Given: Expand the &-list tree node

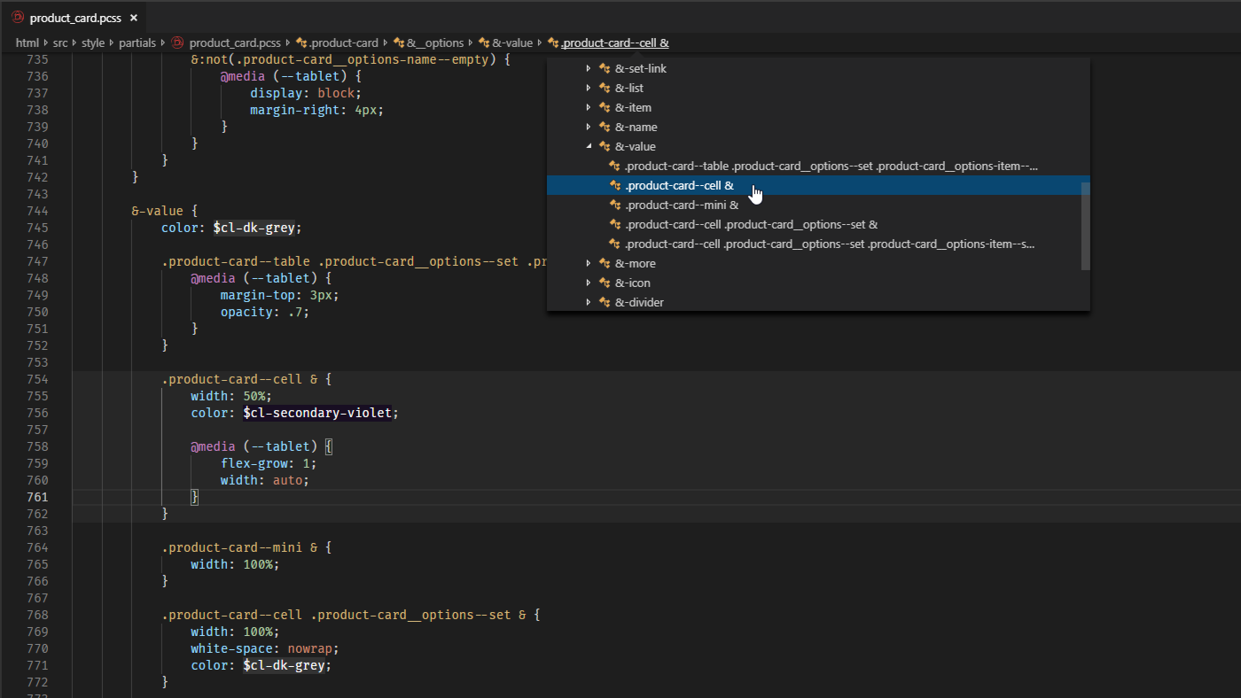Looking at the screenshot, I should point(588,88).
